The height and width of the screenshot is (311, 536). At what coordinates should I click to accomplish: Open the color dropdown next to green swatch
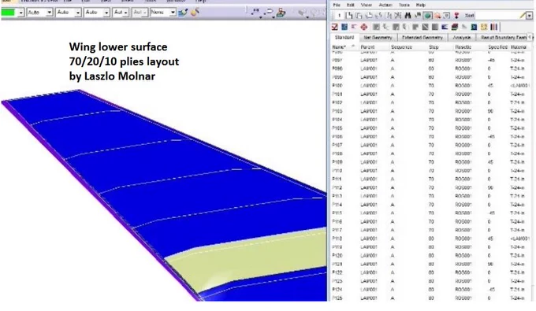click(20, 13)
